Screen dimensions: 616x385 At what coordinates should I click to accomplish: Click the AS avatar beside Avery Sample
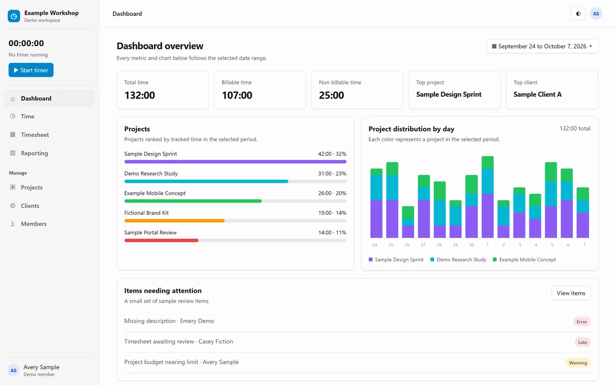[x=13, y=371]
